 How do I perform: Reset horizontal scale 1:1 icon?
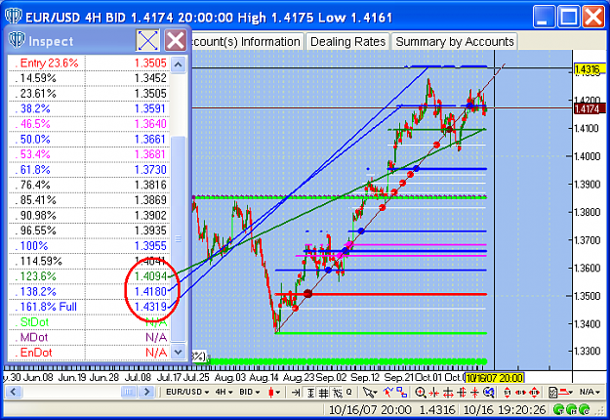[520, 393]
